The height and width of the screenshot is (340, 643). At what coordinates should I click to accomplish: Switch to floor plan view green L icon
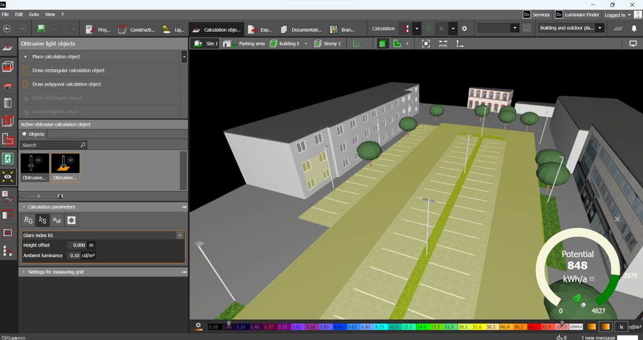pyautogui.click(x=397, y=43)
